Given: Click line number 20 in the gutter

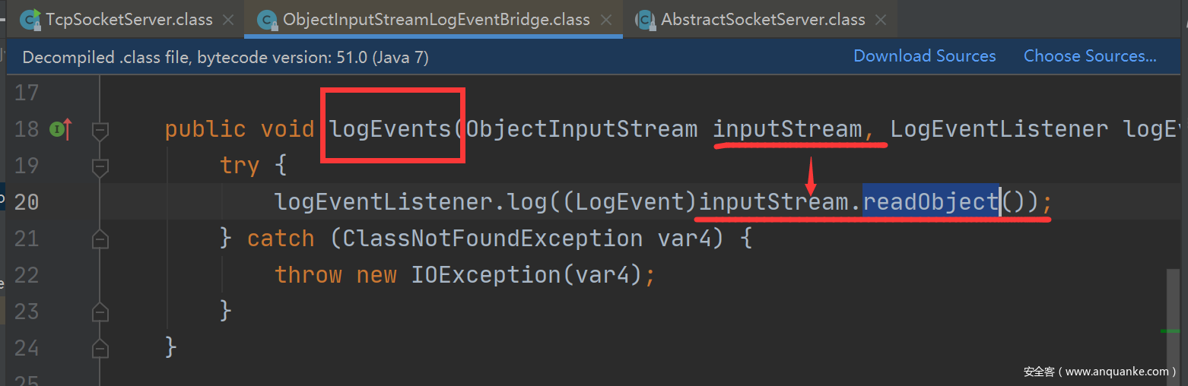Looking at the screenshot, I should tap(27, 202).
